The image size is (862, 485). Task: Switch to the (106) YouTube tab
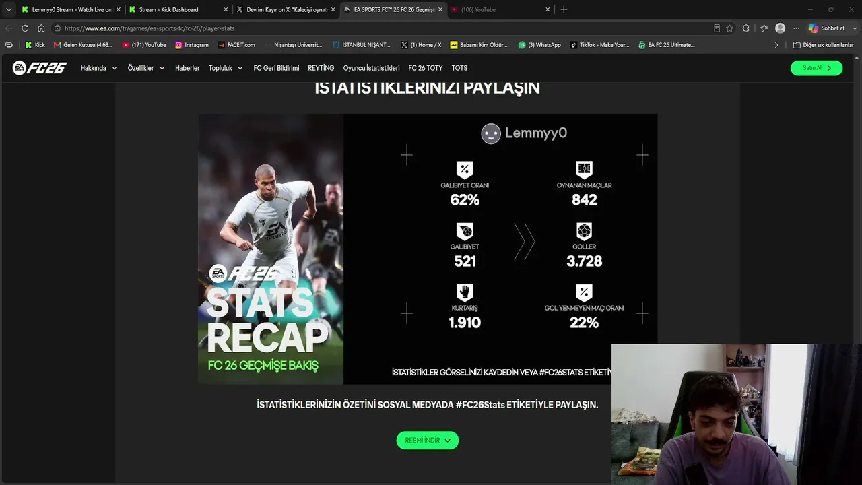click(499, 9)
